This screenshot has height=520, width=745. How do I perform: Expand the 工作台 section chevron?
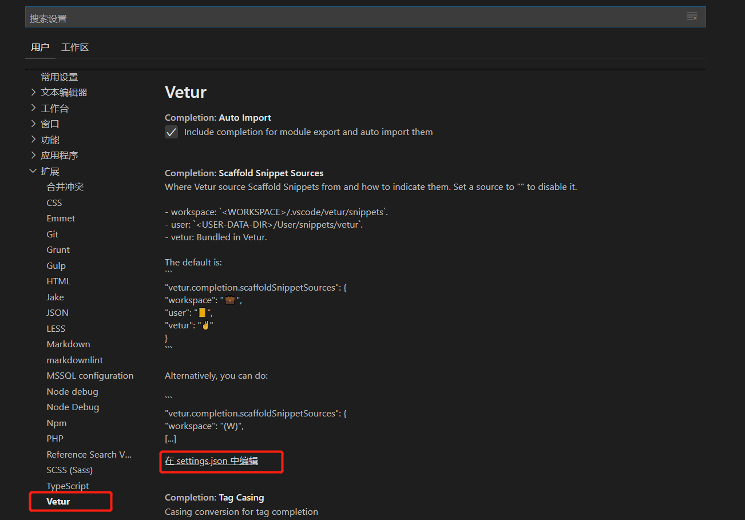coord(33,108)
